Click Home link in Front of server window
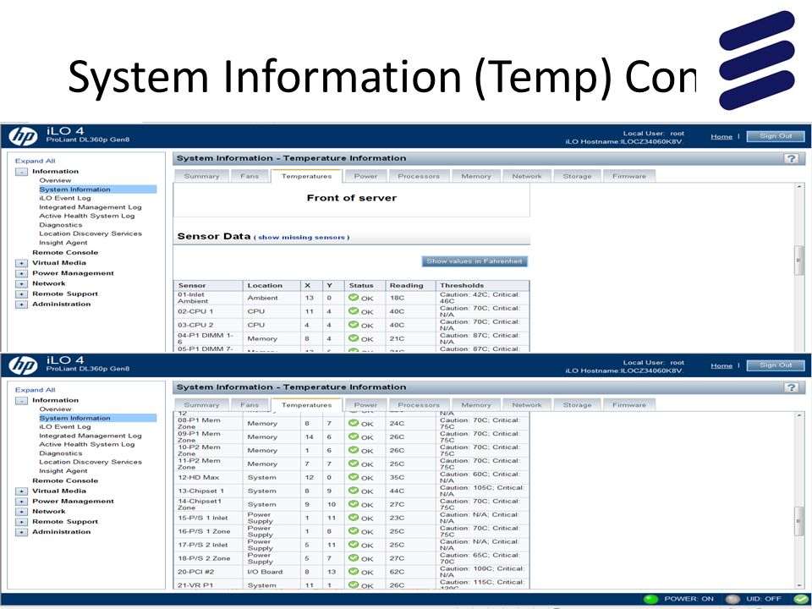812x609 pixels. point(721,137)
